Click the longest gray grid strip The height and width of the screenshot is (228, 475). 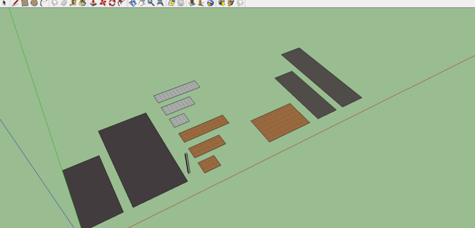click(176, 92)
